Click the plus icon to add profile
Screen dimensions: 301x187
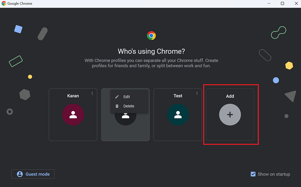[x=230, y=115]
